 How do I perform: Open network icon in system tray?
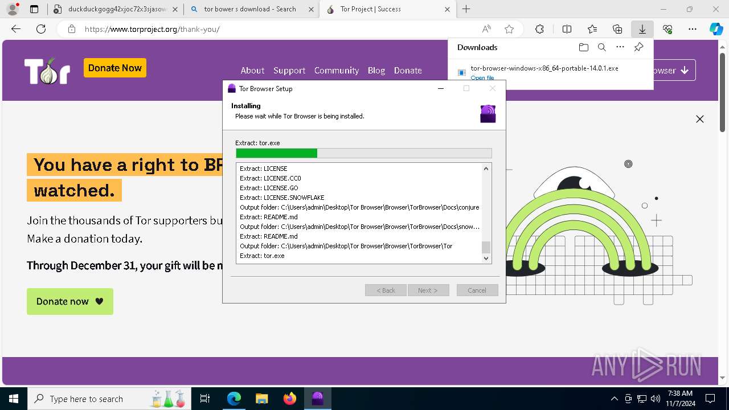(x=642, y=399)
